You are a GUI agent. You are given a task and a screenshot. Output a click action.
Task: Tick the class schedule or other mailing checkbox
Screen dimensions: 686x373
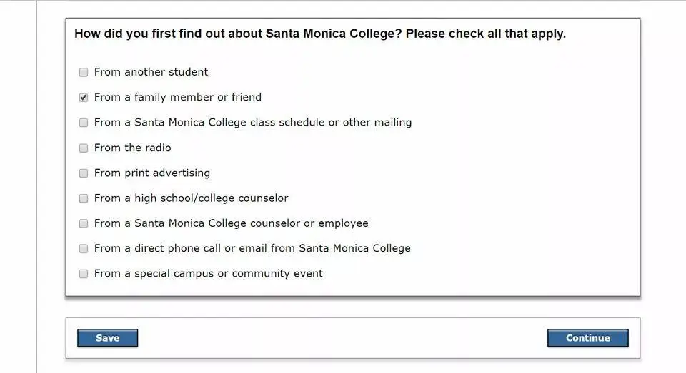[84, 122]
